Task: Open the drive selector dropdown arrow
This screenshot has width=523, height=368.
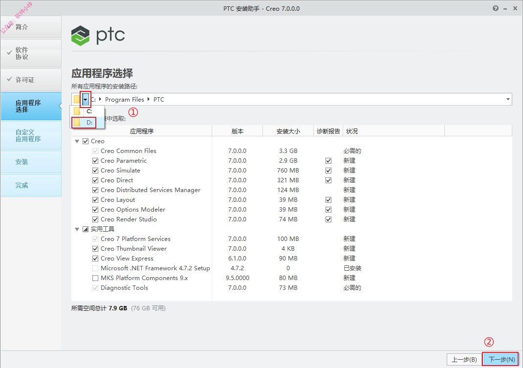Action: click(x=86, y=99)
